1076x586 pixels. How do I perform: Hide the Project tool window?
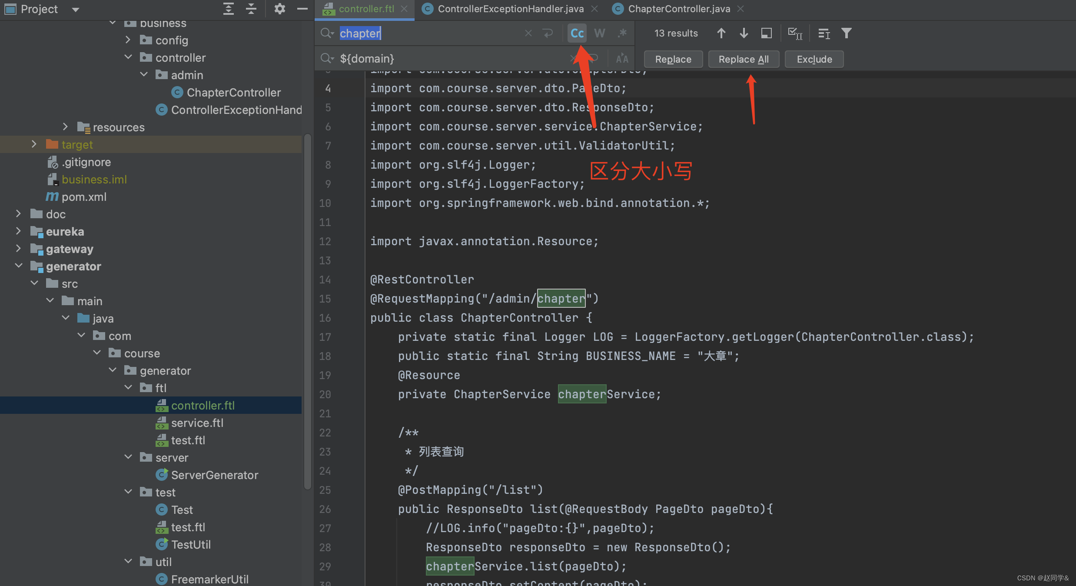(302, 9)
